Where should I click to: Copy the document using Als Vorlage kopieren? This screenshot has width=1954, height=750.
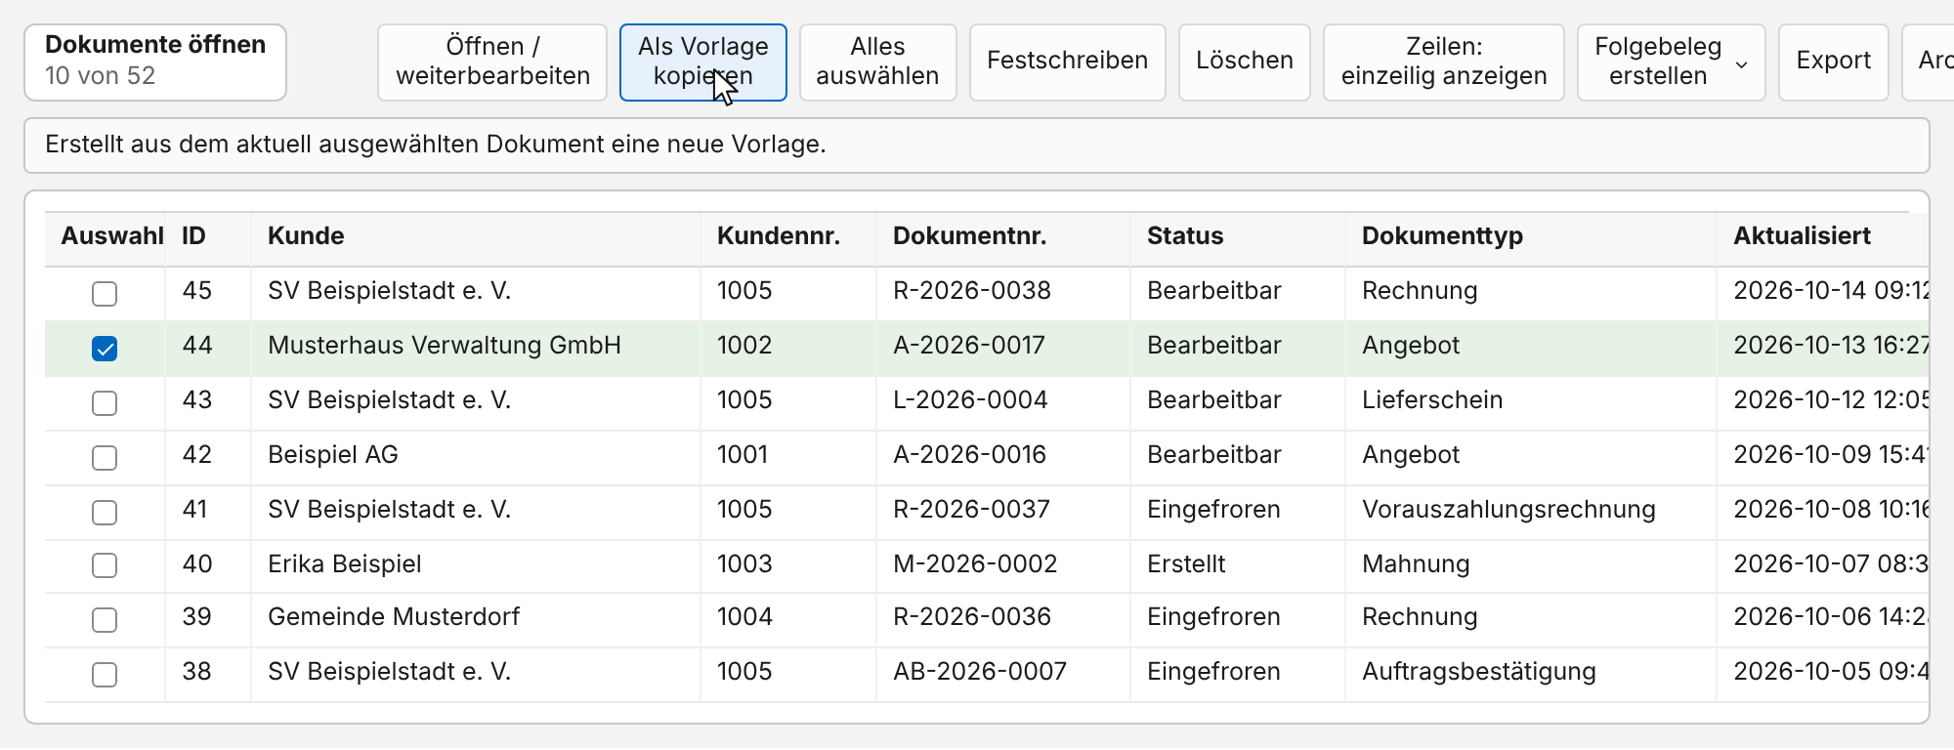(703, 62)
